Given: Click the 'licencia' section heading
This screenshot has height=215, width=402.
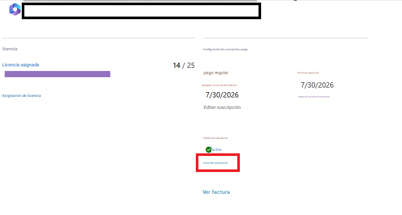Looking at the screenshot, I should pos(10,49).
